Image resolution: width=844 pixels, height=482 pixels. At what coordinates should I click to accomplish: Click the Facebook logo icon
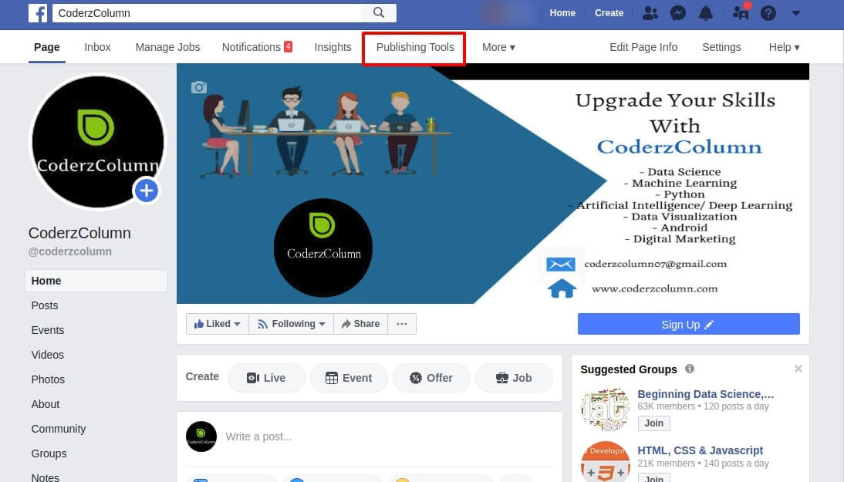(38, 13)
